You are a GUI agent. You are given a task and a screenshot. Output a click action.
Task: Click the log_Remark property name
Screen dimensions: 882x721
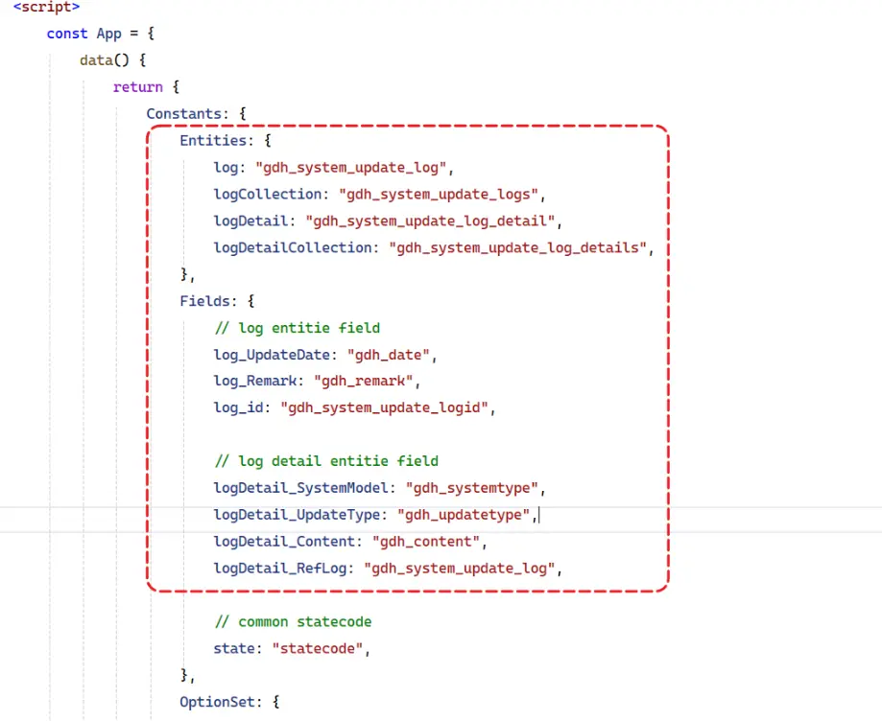tap(254, 382)
